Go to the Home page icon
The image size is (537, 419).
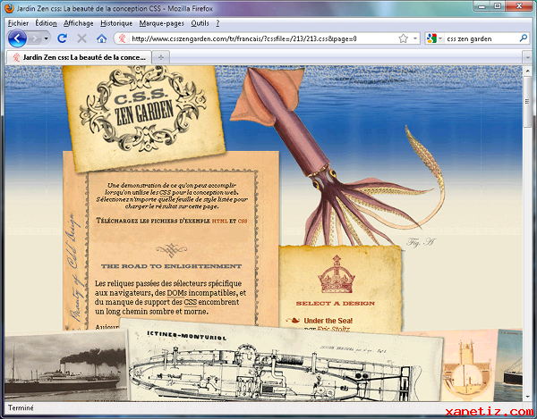point(101,38)
